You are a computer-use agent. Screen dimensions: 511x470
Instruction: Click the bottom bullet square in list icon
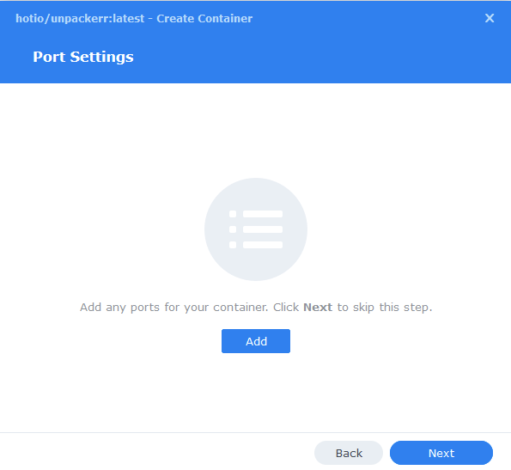(x=233, y=245)
